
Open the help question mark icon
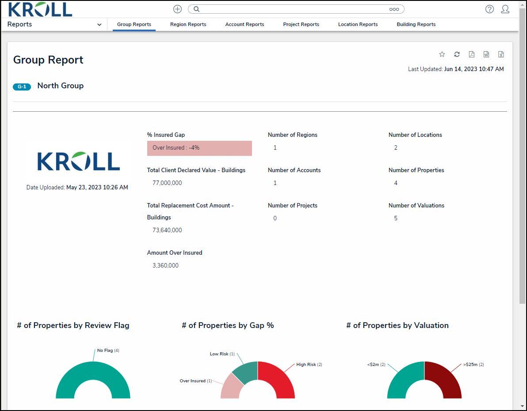pyautogui.click(x=489, y=9)
